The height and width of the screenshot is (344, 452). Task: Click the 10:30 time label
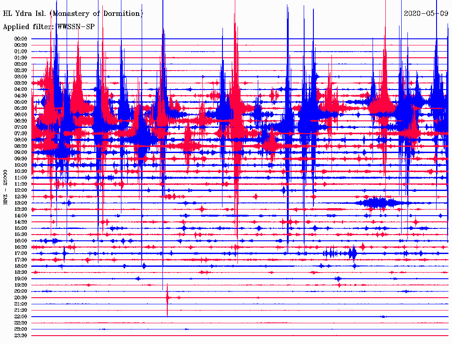[x=21, y=172]
